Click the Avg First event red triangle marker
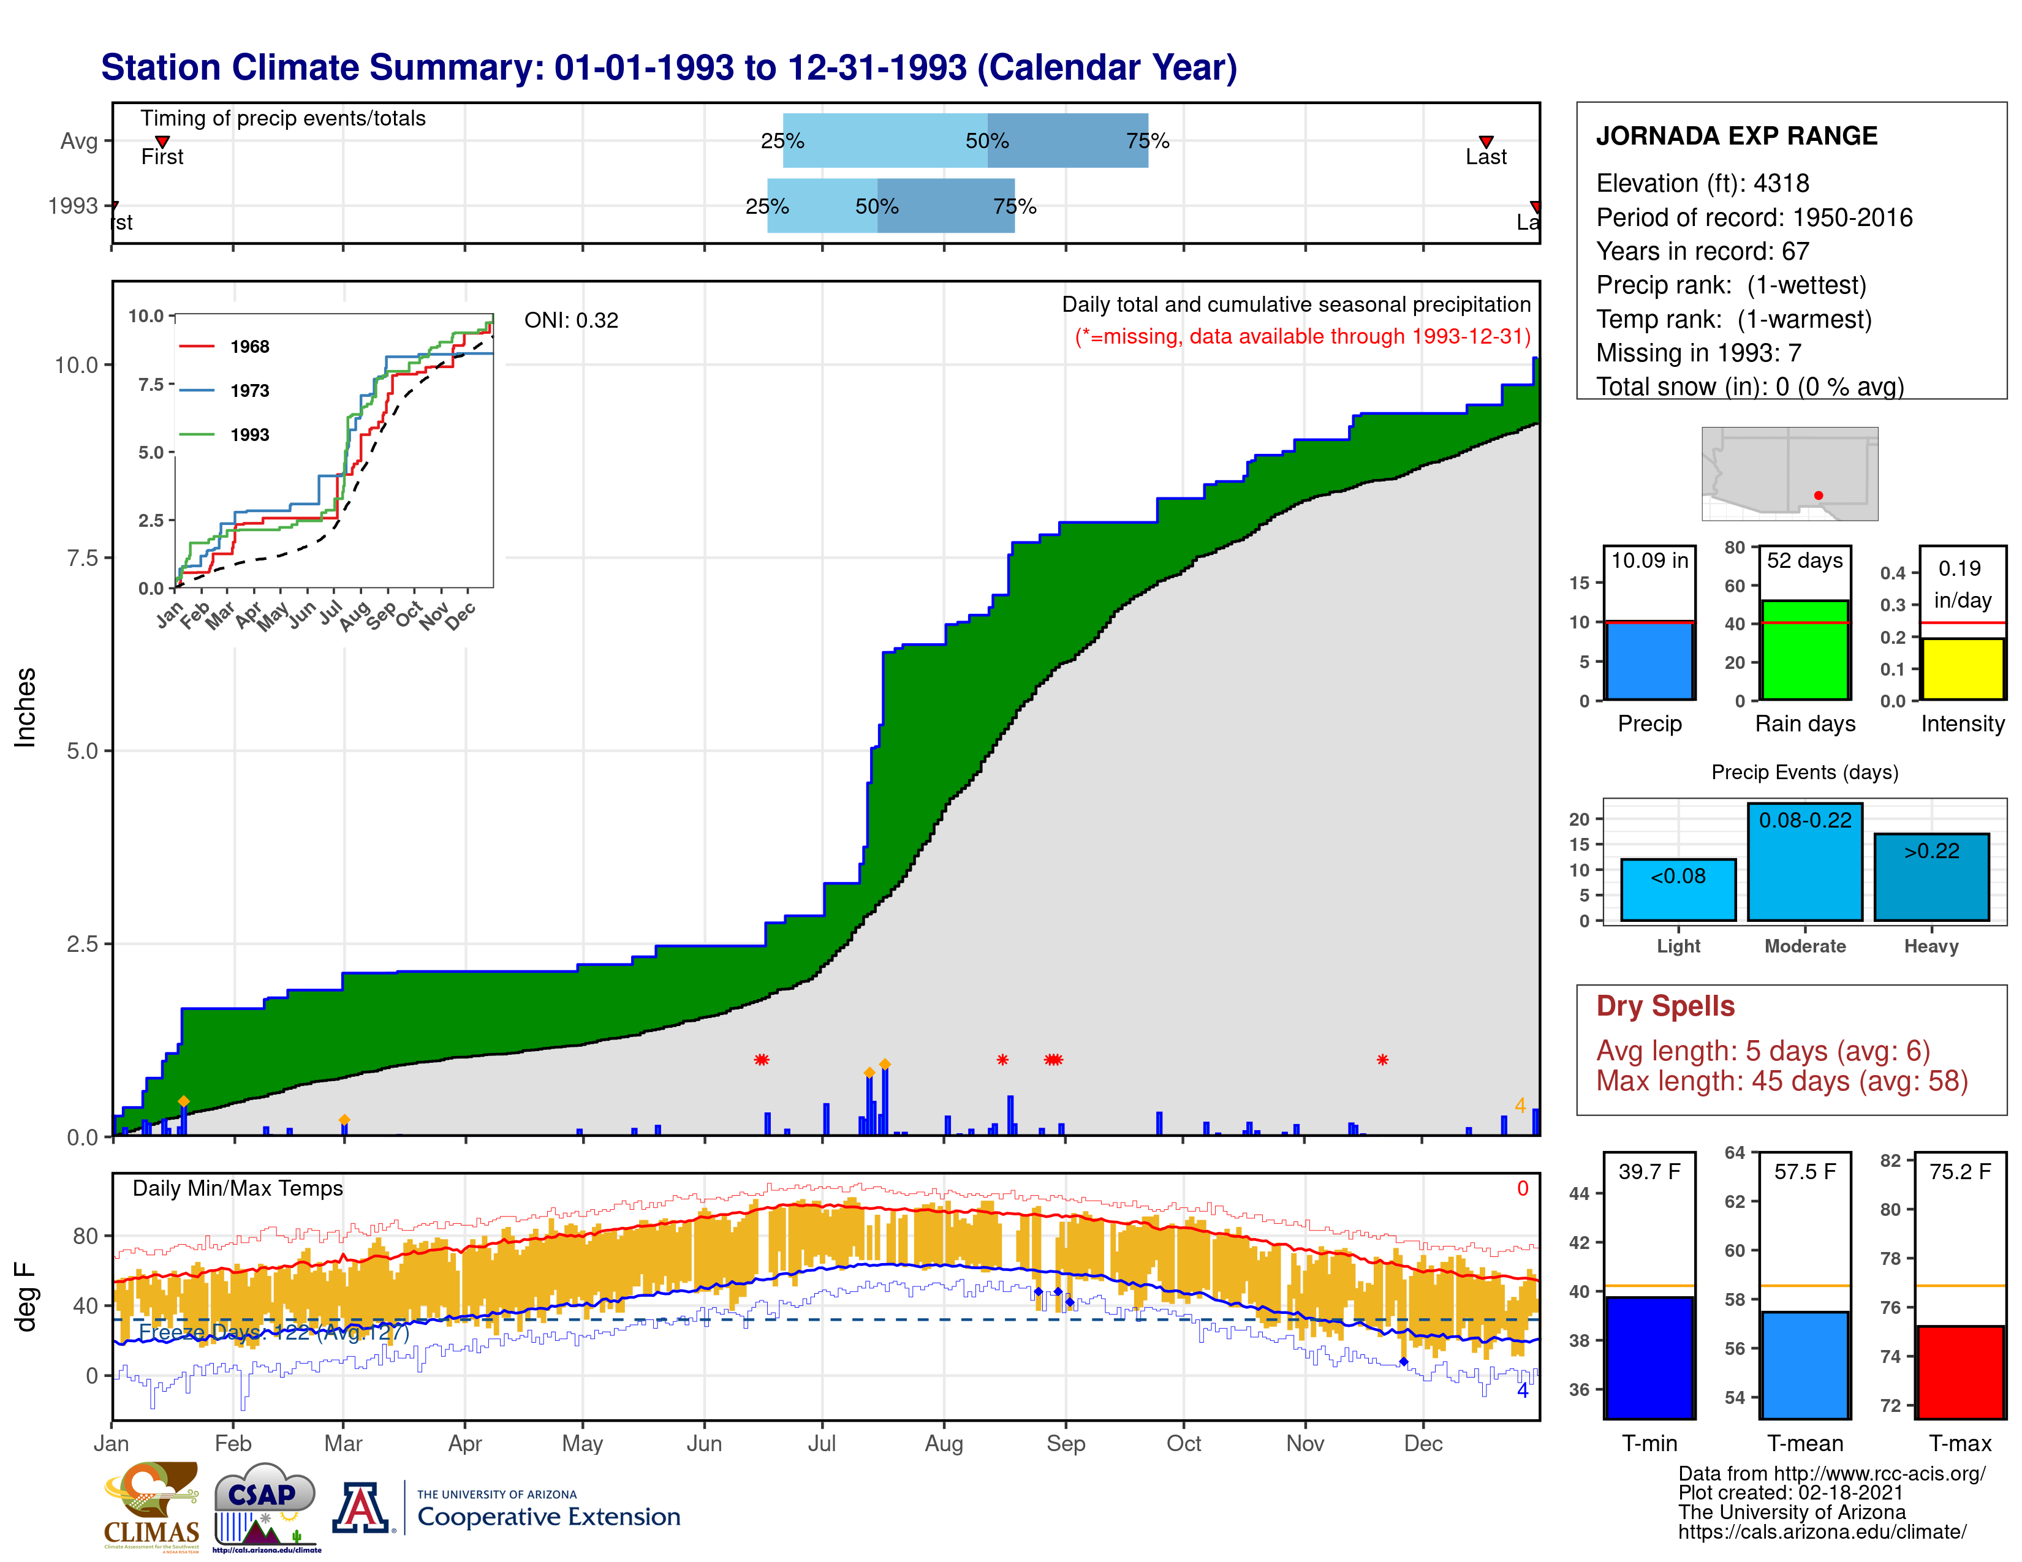This screenshot has height=1562, width=2022. pos(162,141)
